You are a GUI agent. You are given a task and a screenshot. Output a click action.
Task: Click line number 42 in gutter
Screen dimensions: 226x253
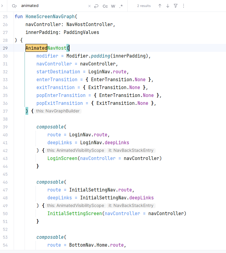5,151
